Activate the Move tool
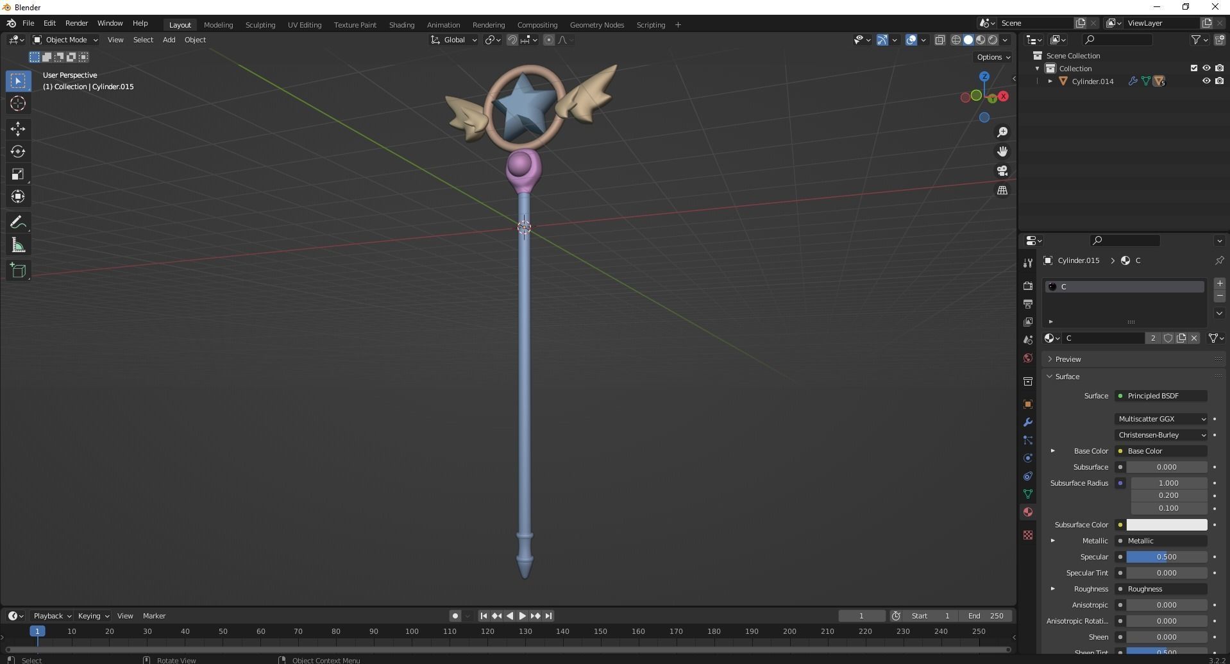1230x664 pixels. click(x=18, y=129)
